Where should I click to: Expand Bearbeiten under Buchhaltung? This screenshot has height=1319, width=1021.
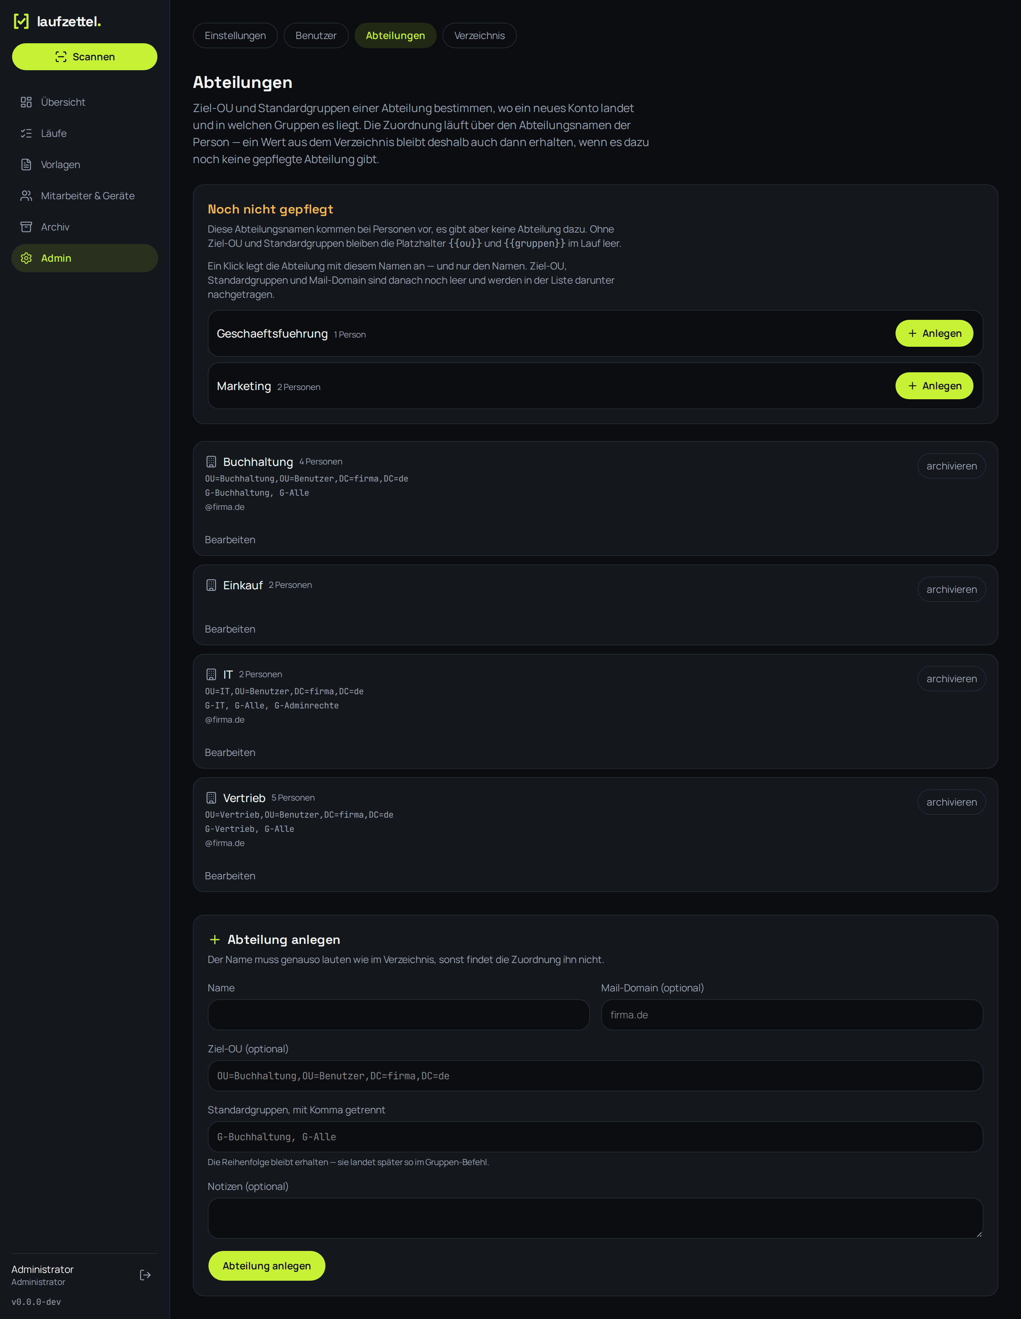[x=230, y=540]
